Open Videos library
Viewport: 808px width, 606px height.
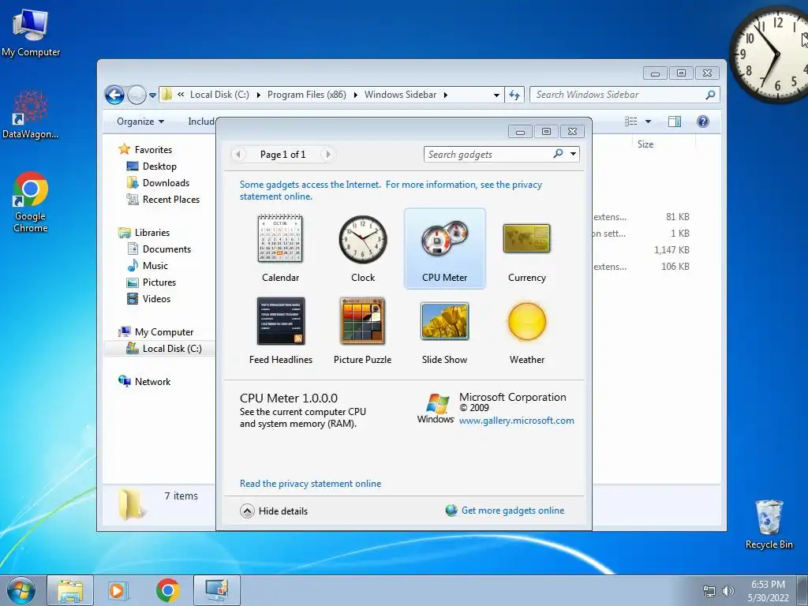156,299
